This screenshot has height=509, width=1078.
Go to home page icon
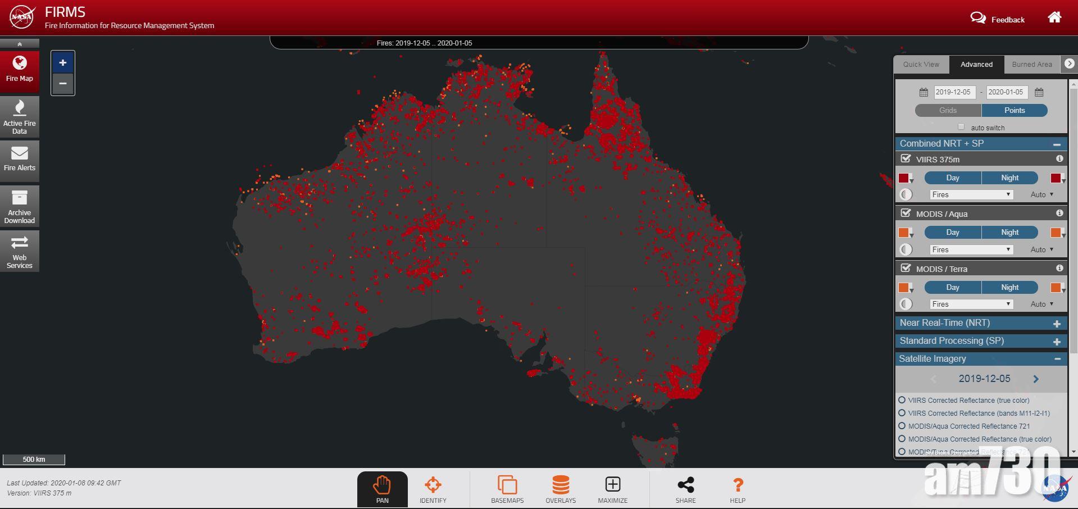tap(1054, 17)
